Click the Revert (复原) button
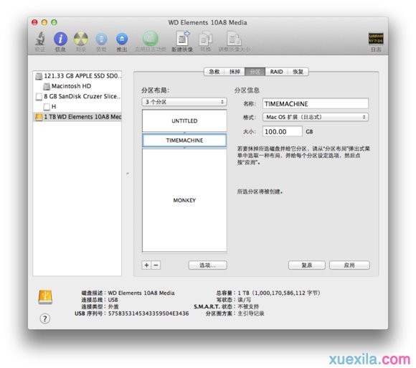The height and width of the screenshot is (368, 416). point(307,265)
